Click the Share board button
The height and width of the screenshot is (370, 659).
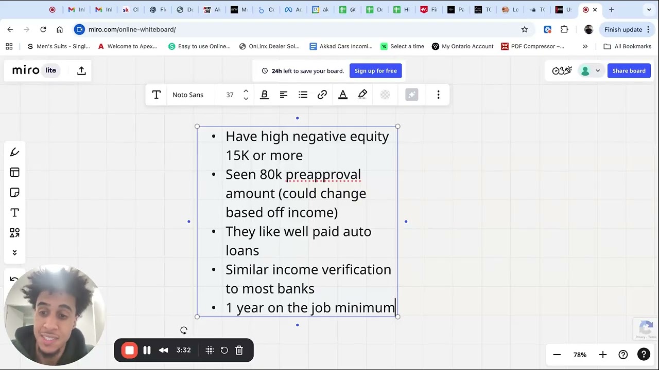tap(629, 71)
